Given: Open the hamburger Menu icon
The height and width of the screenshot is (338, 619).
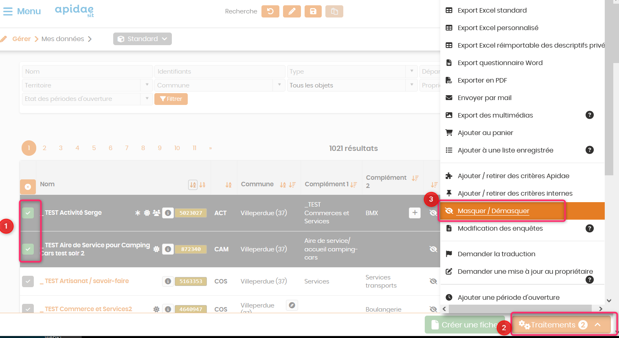Looking at the screenshot, I should (x=8, y=11).
